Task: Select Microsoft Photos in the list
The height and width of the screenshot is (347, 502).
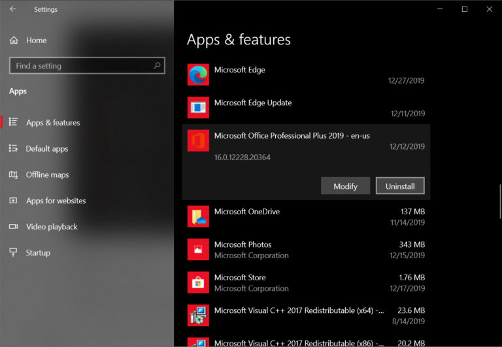Action: point(306,250)
